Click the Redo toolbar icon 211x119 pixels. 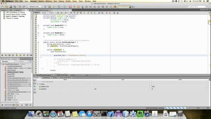click(24, 7)
